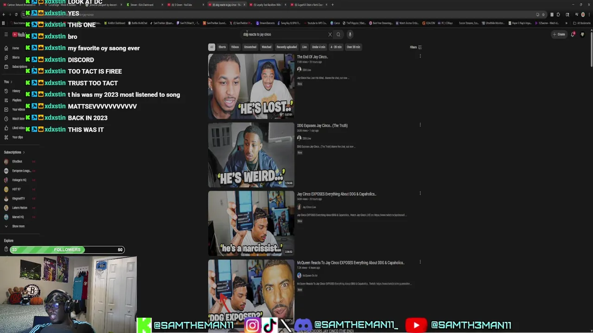Clear the search box with X
Image resolution: width=593 pixels, height=333 pixels.
tap(330, 35)
